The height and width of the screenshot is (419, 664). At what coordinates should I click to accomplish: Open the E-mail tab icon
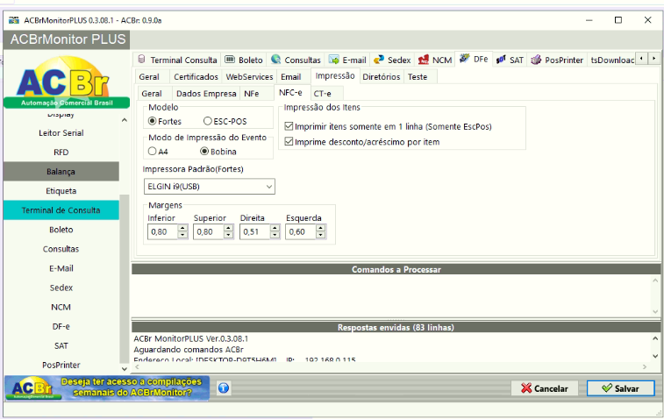pyautogui.click(x=334, y=60)
